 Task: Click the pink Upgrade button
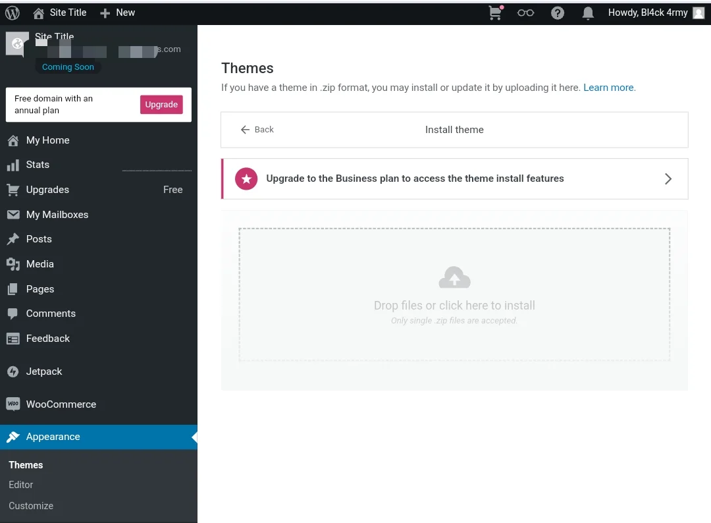pyautogui.click(x=161, y=105)
